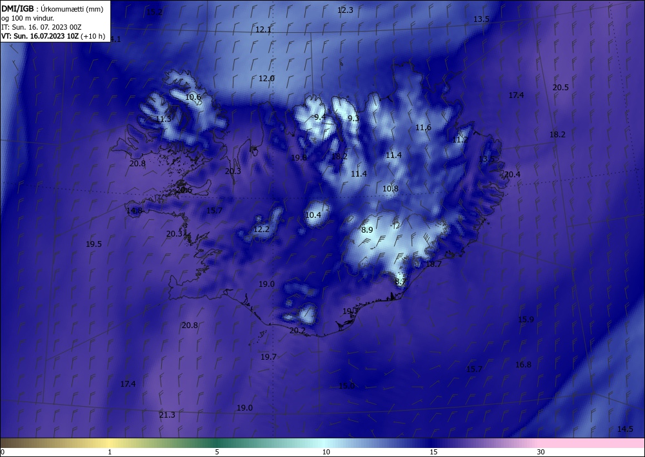The width and height of the screenshot is (645, 457).
Task: Click the 11.3 value on the map
Action: coord(164,119)
